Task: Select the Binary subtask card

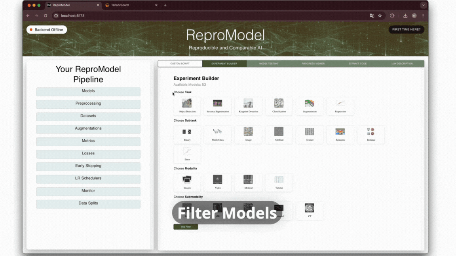Action: click(x=187, y=134)
